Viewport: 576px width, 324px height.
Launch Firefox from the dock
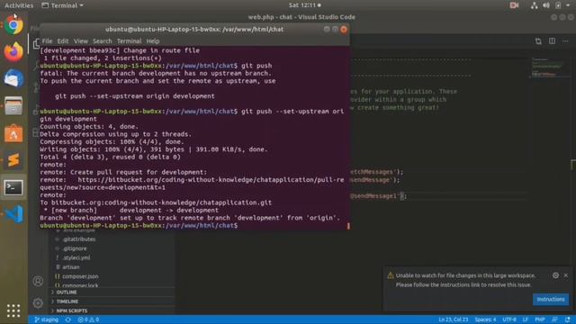13,52
